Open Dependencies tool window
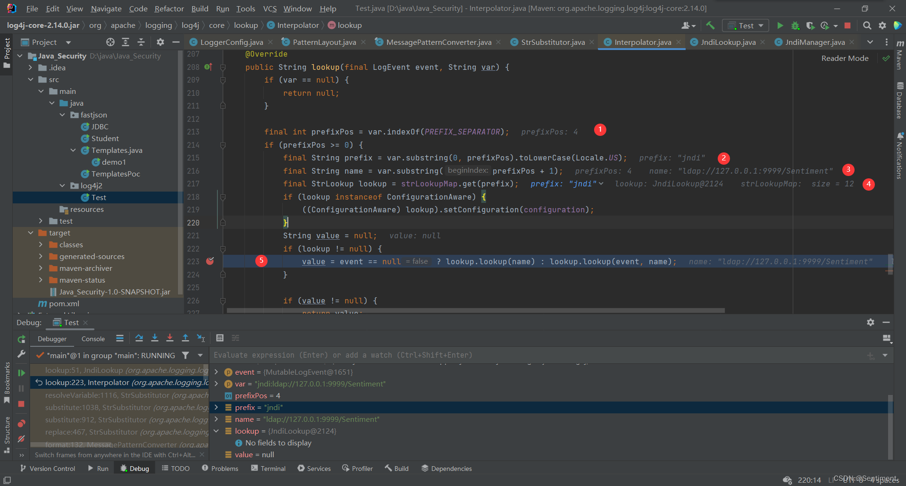This screenshot has width=906, height=486. click(x=446, y=468)
